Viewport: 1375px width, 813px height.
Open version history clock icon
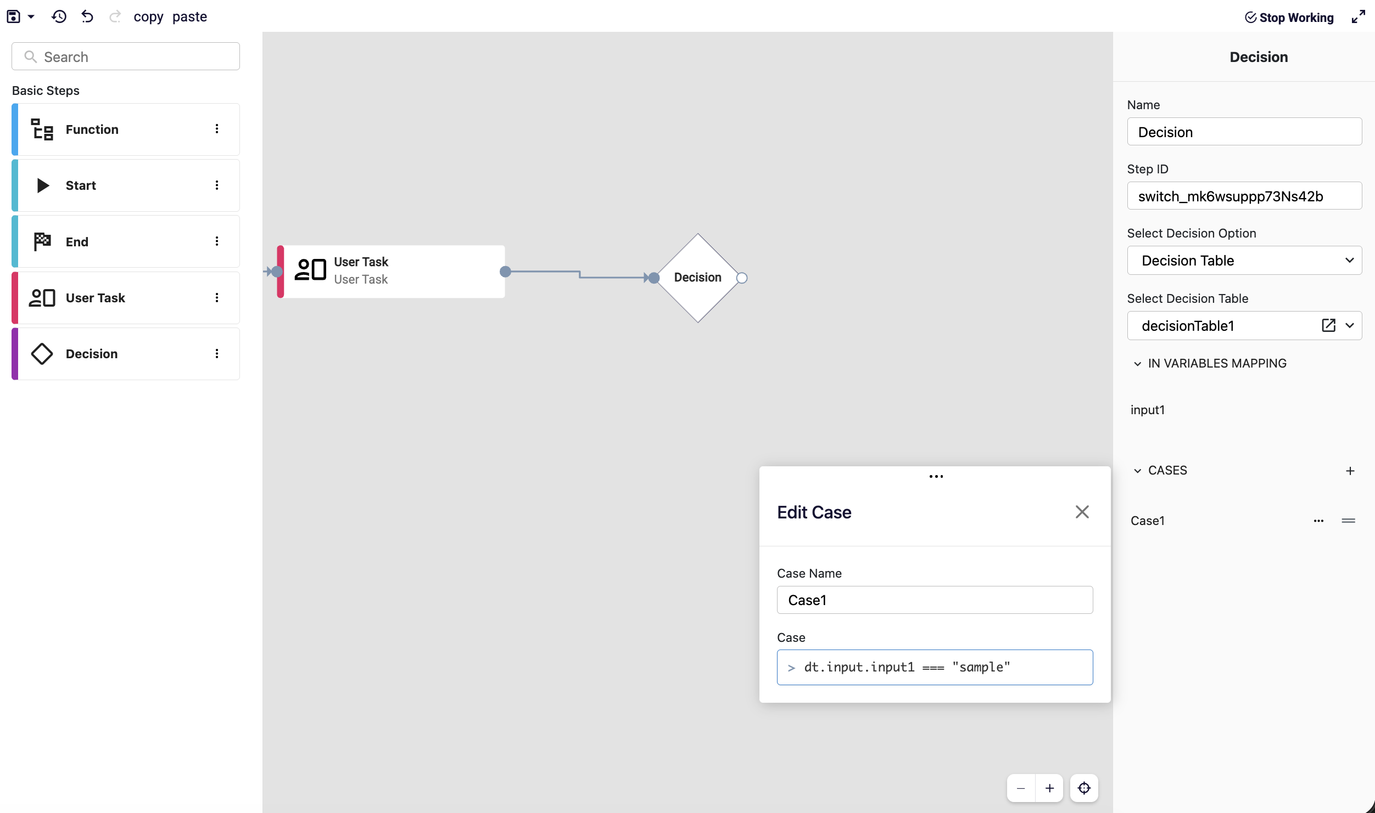point(59,16)
